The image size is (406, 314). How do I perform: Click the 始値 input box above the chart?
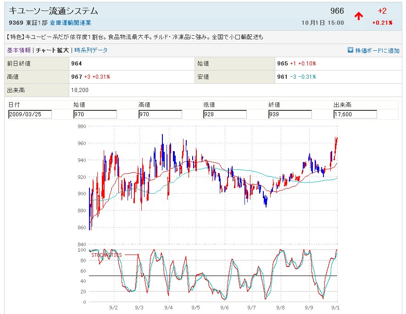pos(95,114)
